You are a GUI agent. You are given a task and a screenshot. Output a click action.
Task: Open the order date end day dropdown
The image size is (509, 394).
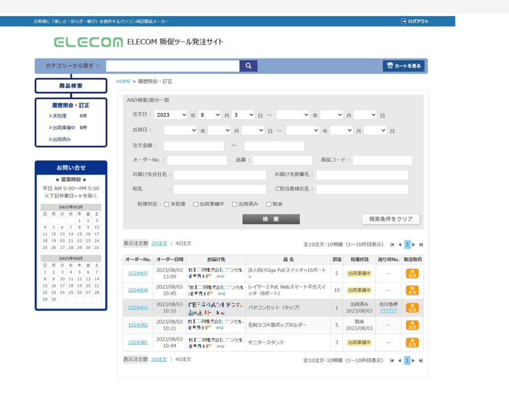[365, 115]
